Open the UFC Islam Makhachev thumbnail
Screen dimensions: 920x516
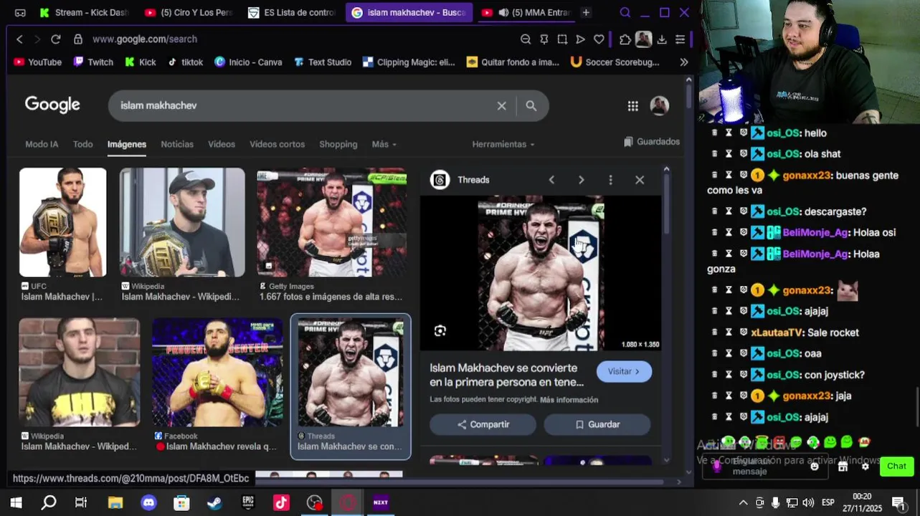(x=62, y=222)
